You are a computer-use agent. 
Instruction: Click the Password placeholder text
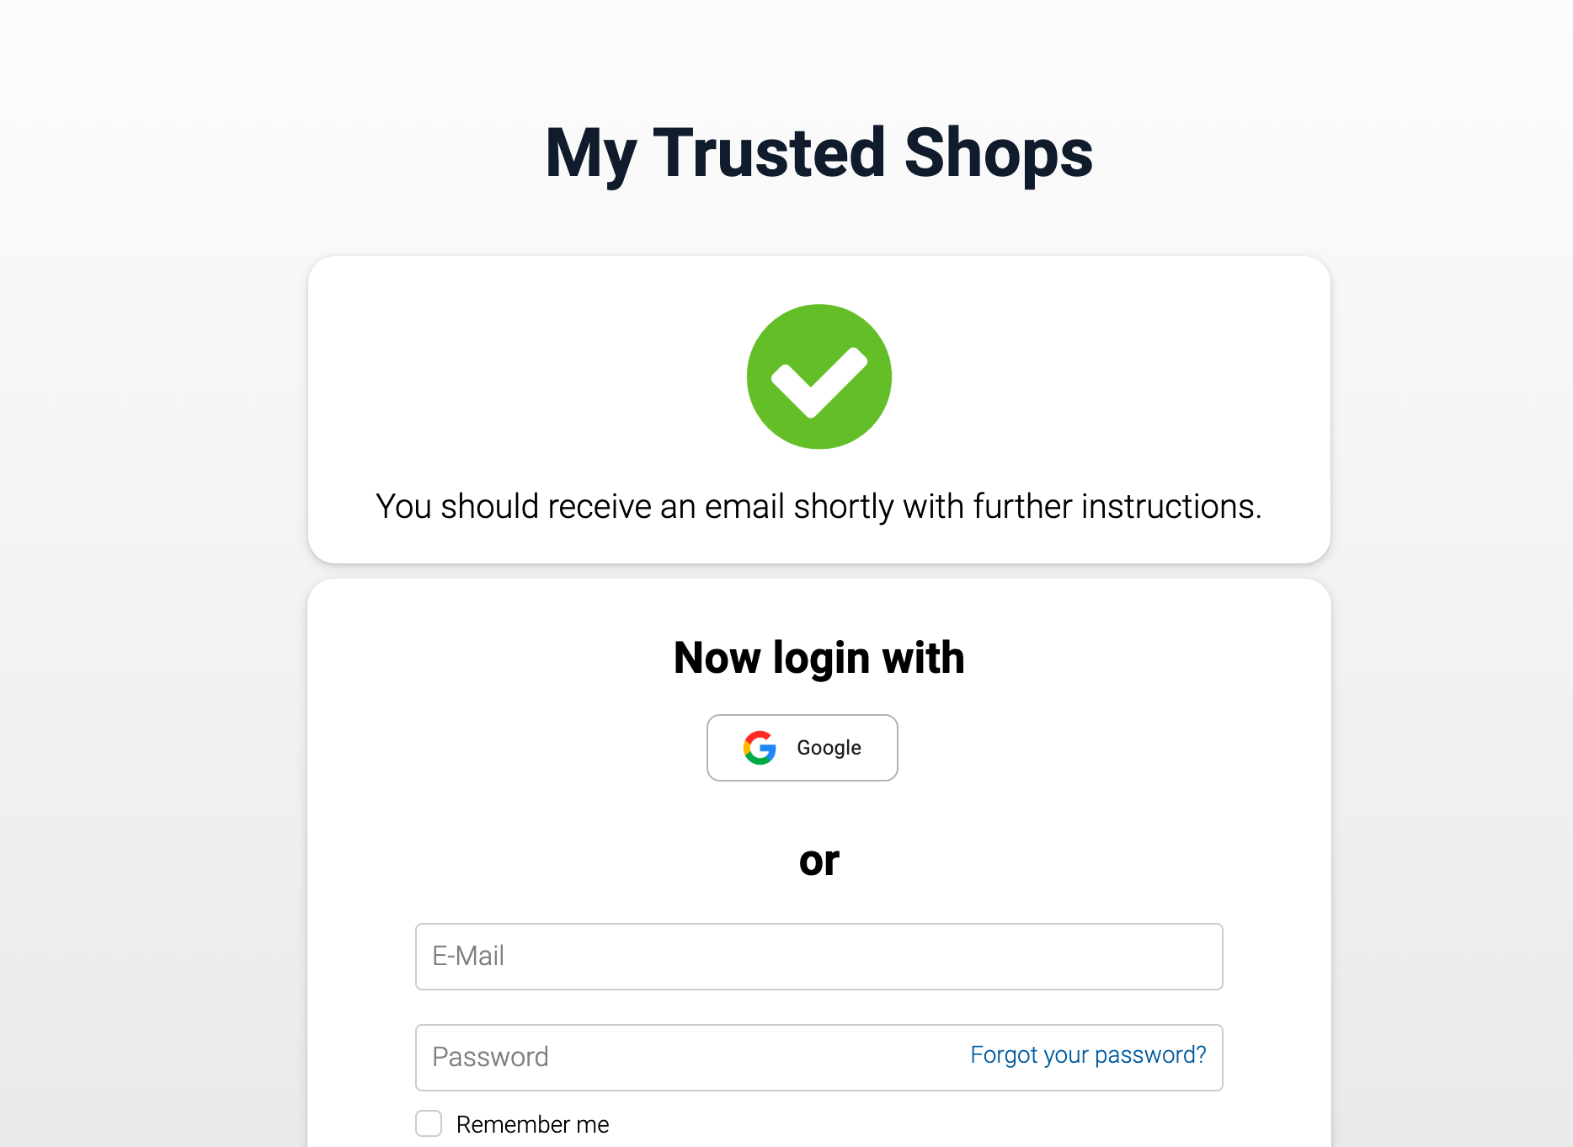pyautogui.click(x=490, y=1058)
